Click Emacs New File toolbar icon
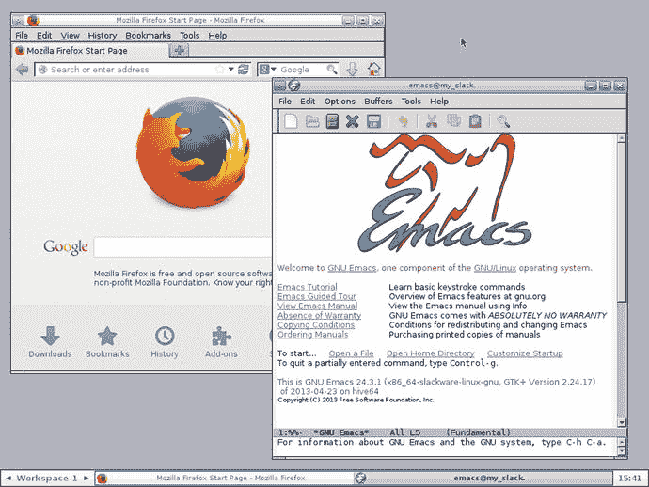Viewport: 649px width, 487px height. (291, 121)
